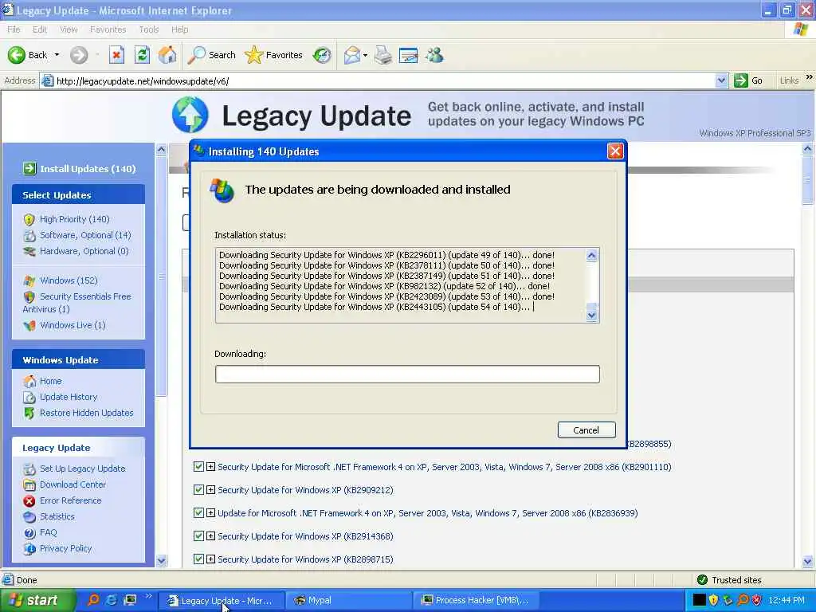Open the Back button history dropdown

pyautogui.click(x=57, y=55)
